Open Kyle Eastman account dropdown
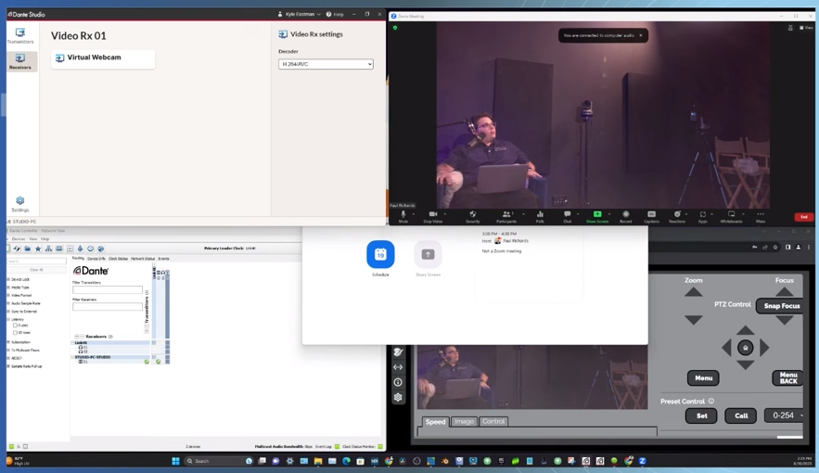Screen dimensions: 819x473 [300, 14]
